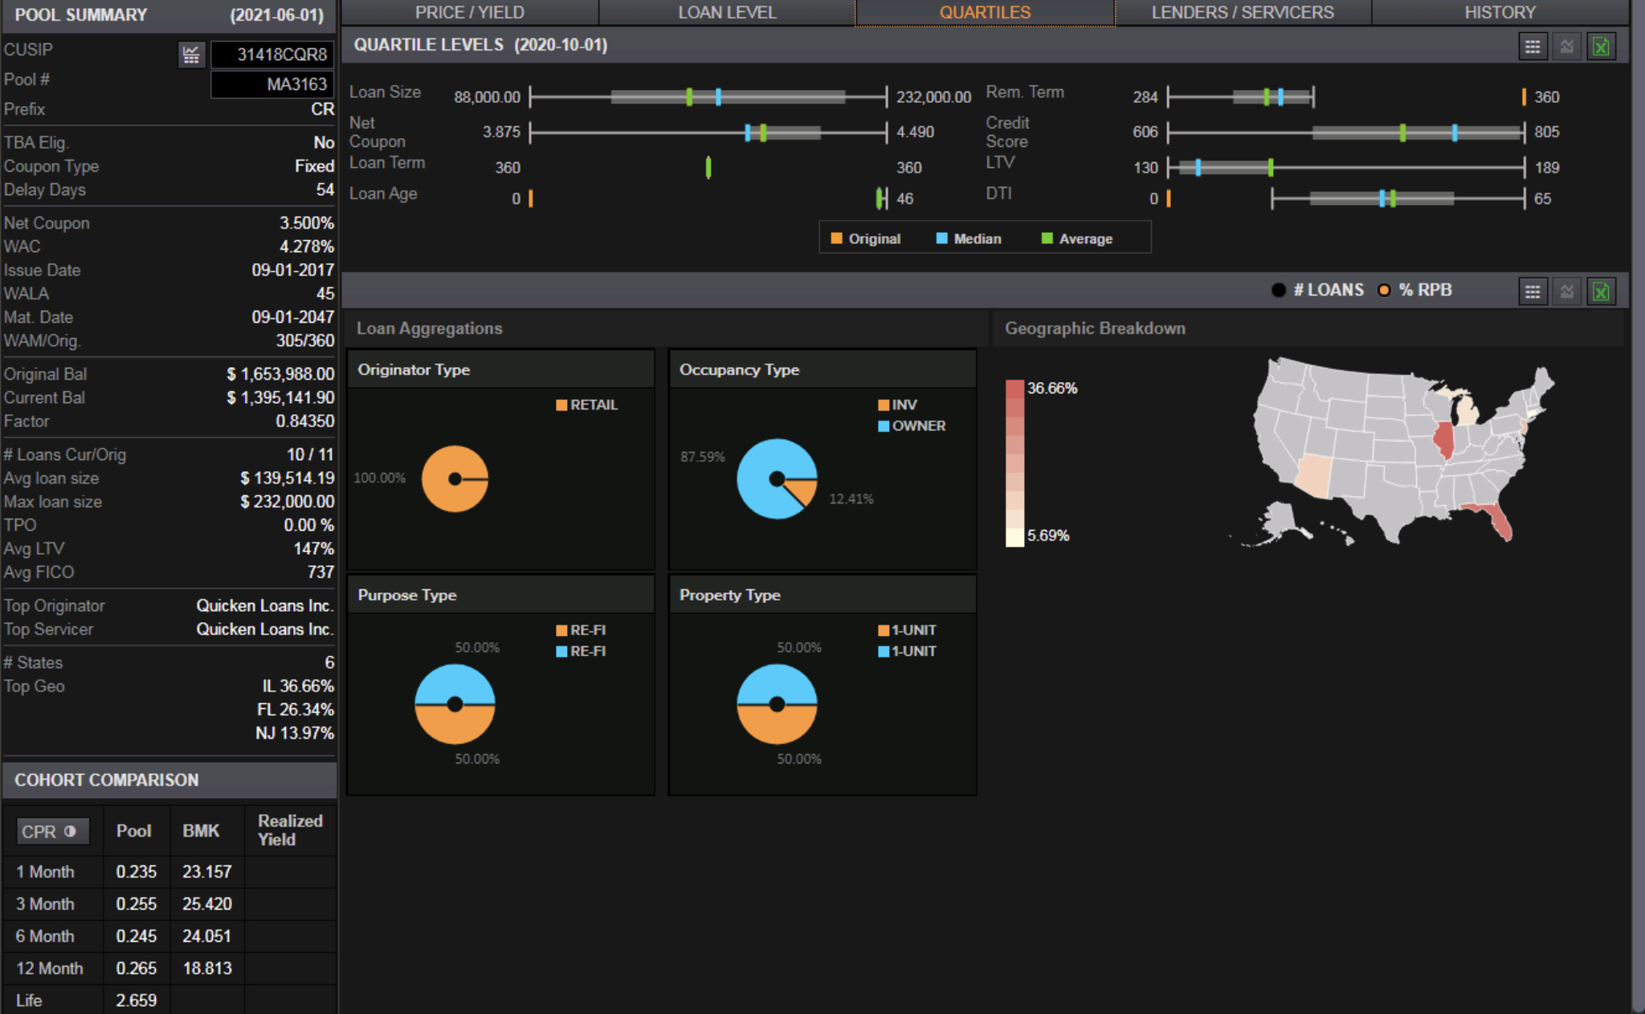The height and width of the screenshot is (1014, 1645).
Task: Open the LOAN LEVEL tab
Action: [727, 13]
